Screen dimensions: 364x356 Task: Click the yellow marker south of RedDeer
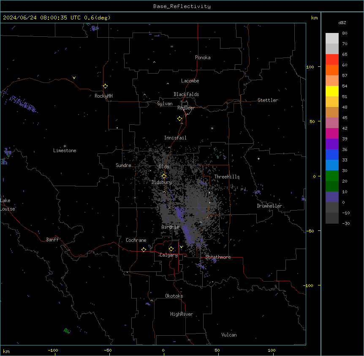coord(179,119)
